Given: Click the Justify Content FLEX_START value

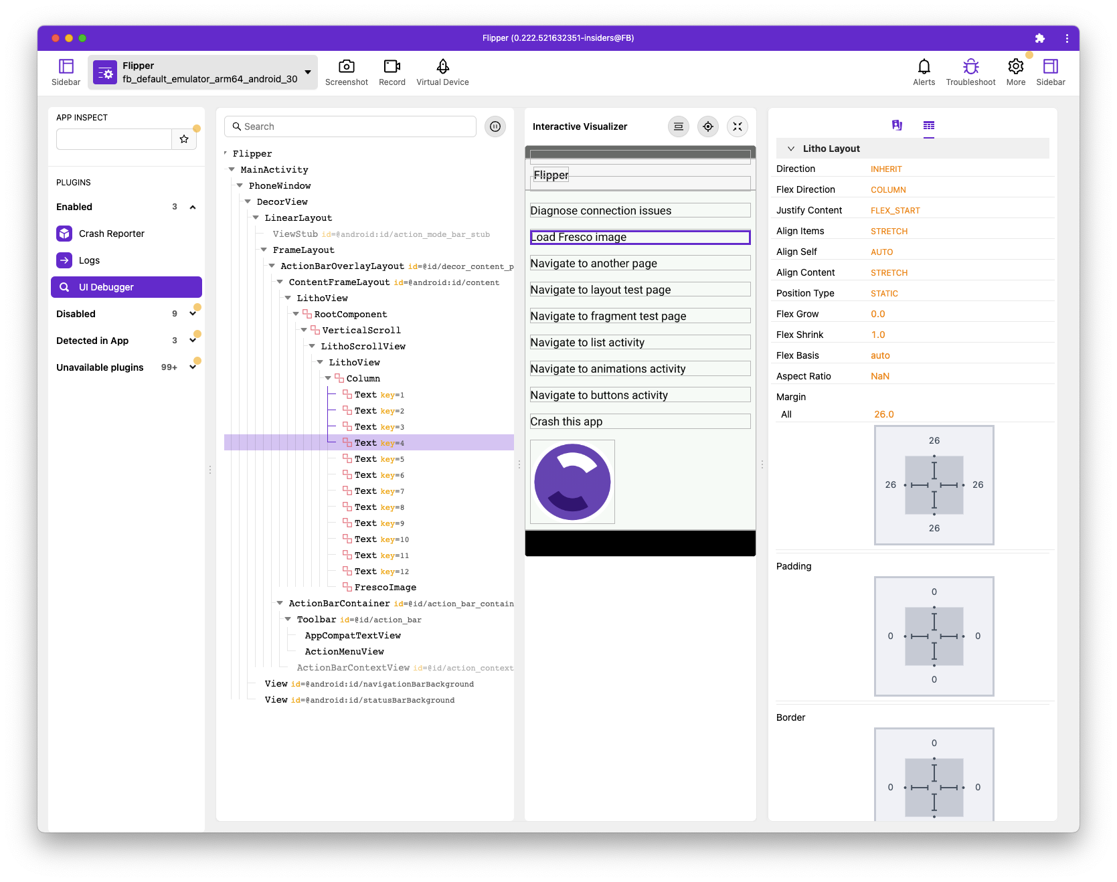Looking at the screenshot, I should click(895, 211).
